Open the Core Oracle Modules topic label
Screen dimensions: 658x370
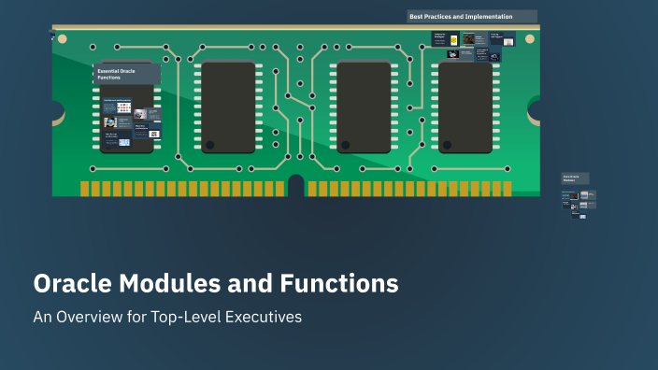point(575,178)
